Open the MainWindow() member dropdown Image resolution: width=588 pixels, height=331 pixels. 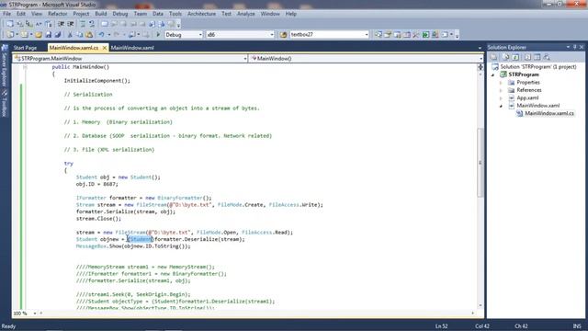(481, 59)
